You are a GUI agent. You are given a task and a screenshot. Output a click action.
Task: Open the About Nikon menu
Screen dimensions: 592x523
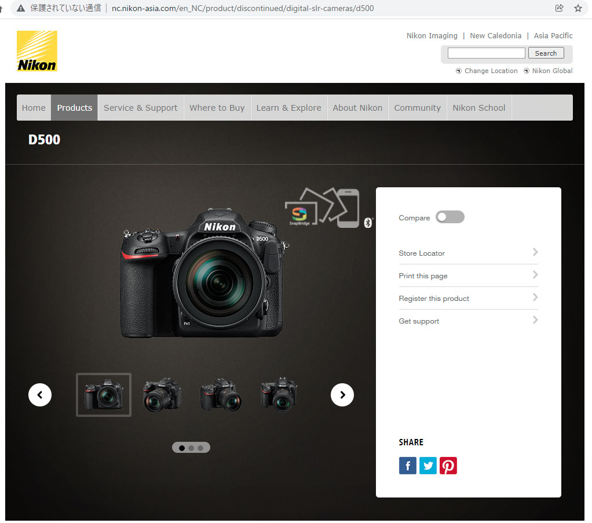tap(357, 108)
